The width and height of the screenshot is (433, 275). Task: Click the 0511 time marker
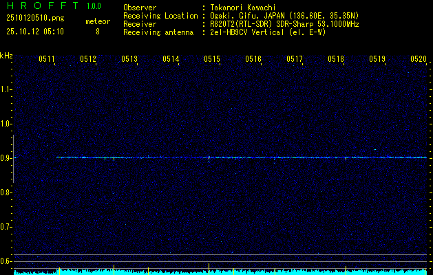[46, 58]
